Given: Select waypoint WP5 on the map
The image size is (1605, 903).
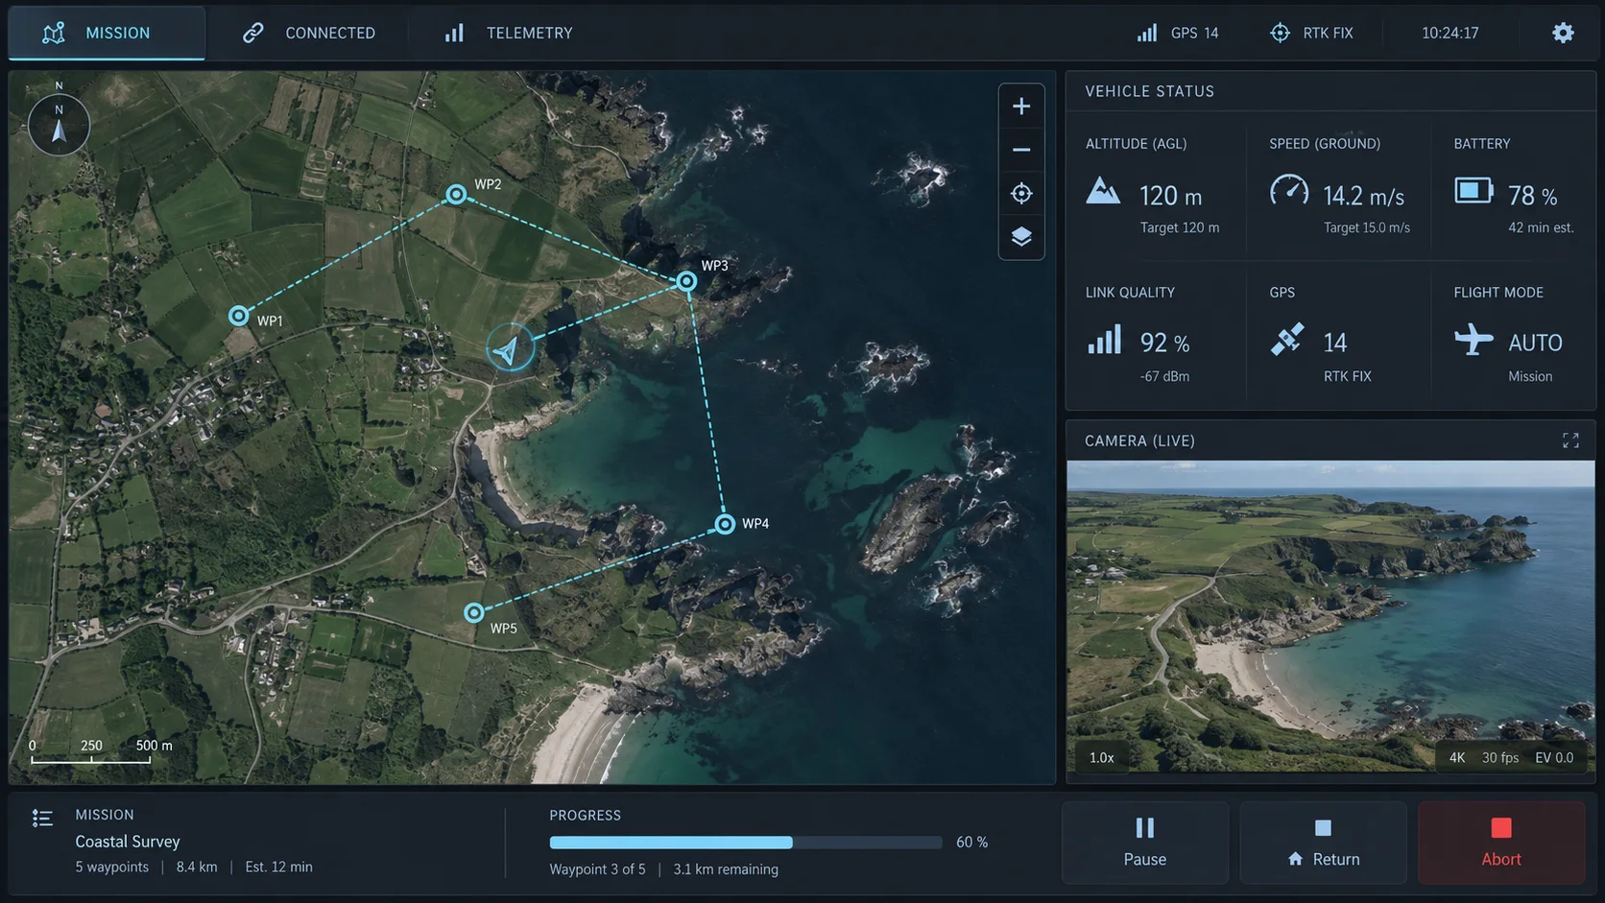Looking at the screenshot, I should pos(474,612).
